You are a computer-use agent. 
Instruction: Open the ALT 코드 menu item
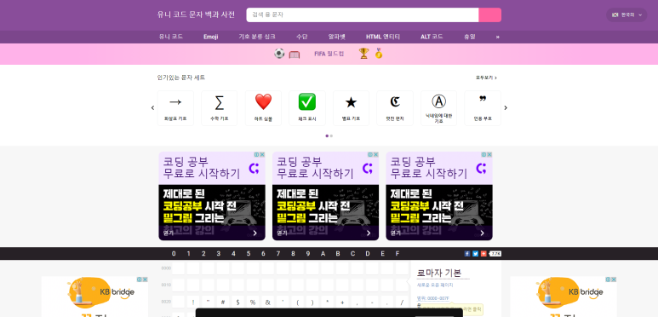point(432,37)
